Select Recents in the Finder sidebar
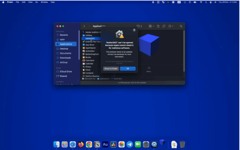Viewport: 240px width, 150px height. (x=64, y=35)
